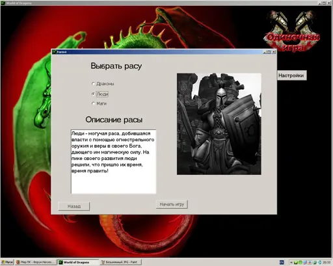Go back with the Назад button
This screenshot has width=333, height=266.
[74, 206]
